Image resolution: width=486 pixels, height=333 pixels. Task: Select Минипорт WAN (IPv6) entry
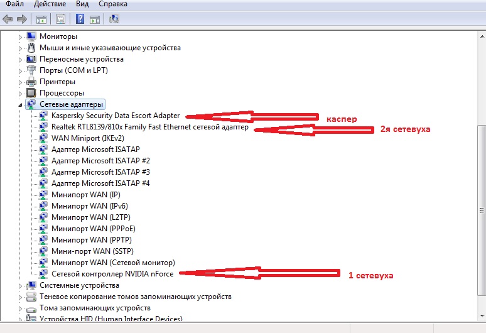(90, 206)
